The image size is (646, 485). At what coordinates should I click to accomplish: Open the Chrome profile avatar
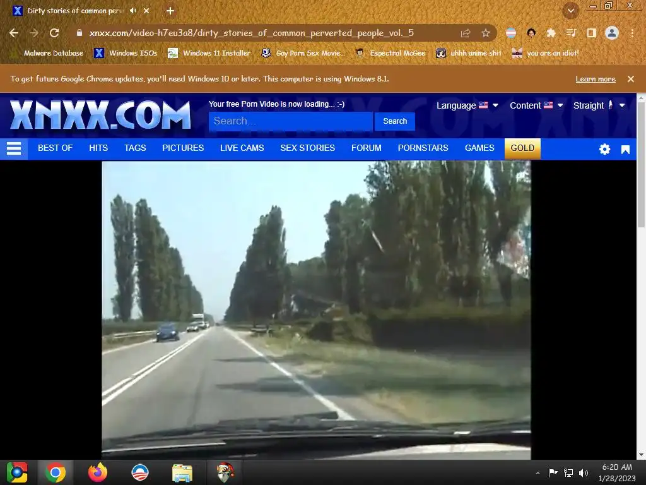[x=612, y=33]
